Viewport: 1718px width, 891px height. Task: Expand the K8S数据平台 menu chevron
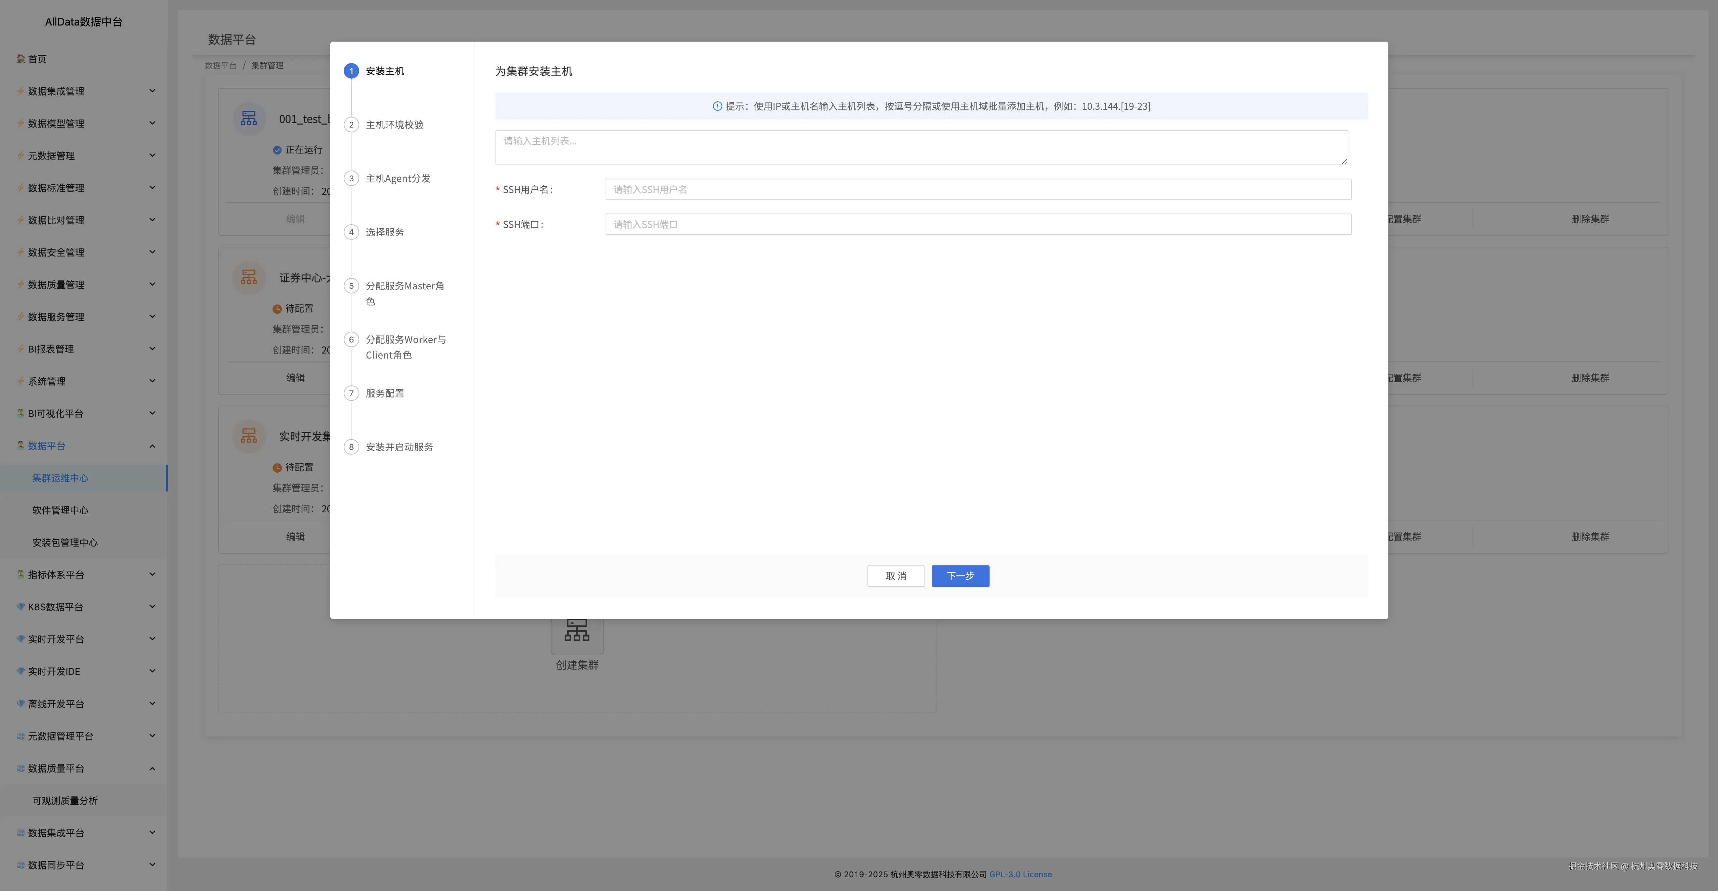(x=152, y=607)
